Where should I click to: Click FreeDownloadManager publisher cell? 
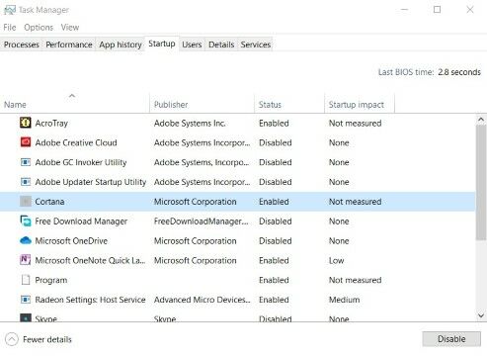coord(202,222)
